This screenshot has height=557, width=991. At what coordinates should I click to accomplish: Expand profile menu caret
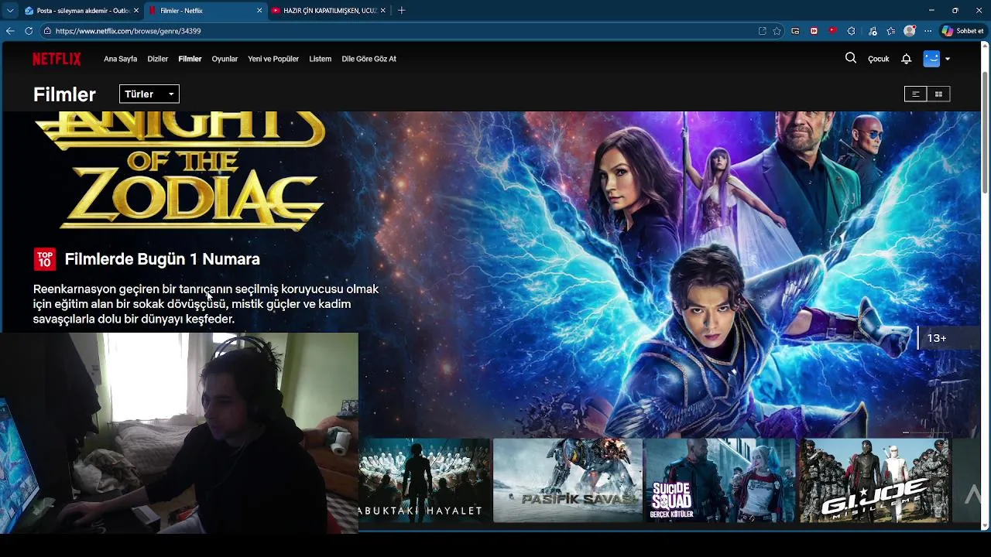pyautogui.click(x=947, y=59)
